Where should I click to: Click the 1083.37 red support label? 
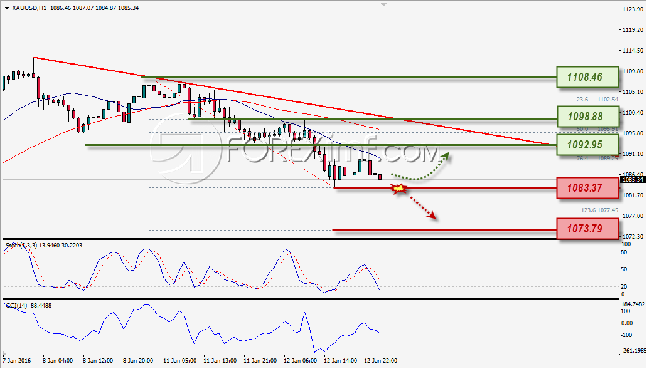(x=587, y=188)
